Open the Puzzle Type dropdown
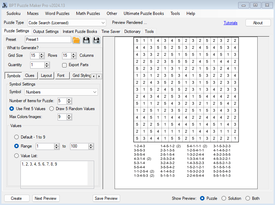Viewport: 275px width, 205px height. click(x=103, y=23)
